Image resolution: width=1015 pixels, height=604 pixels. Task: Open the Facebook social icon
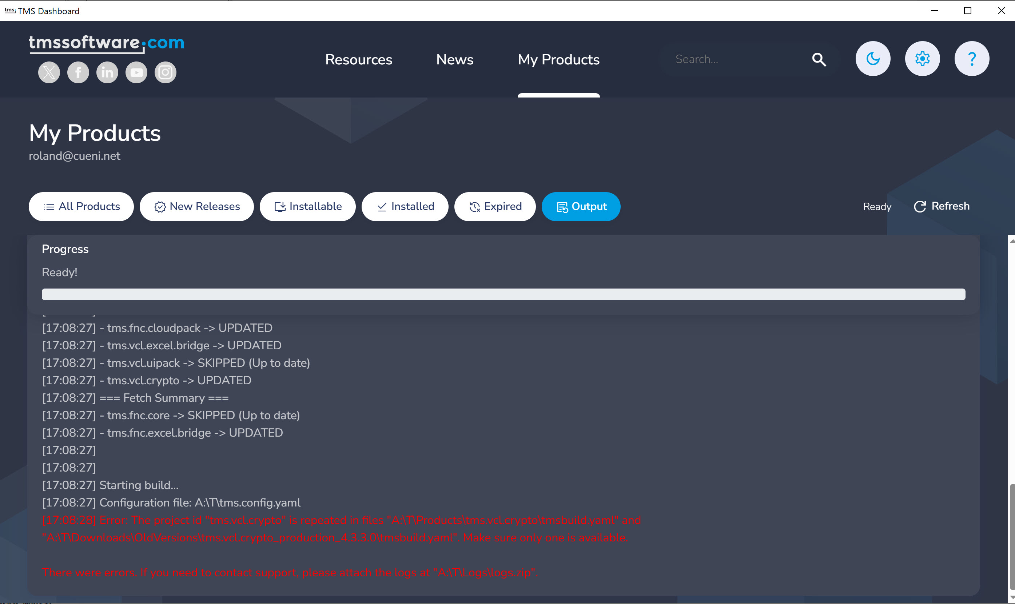78,72
